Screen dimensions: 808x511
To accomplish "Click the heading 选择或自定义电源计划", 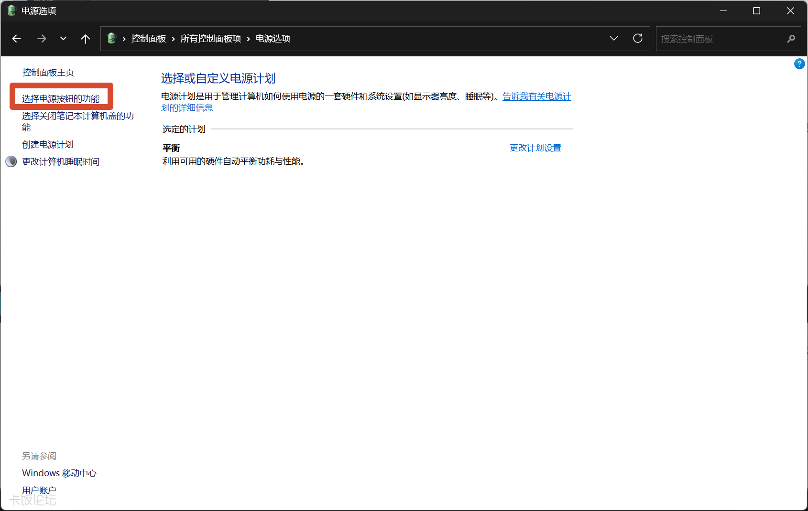I will click(x=218, y=78).
